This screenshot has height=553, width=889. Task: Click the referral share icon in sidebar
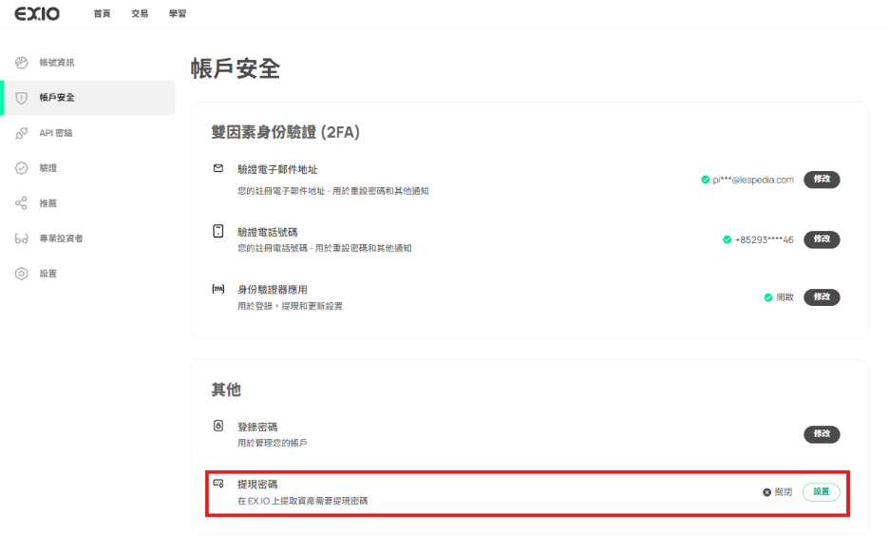coord(21,203)
